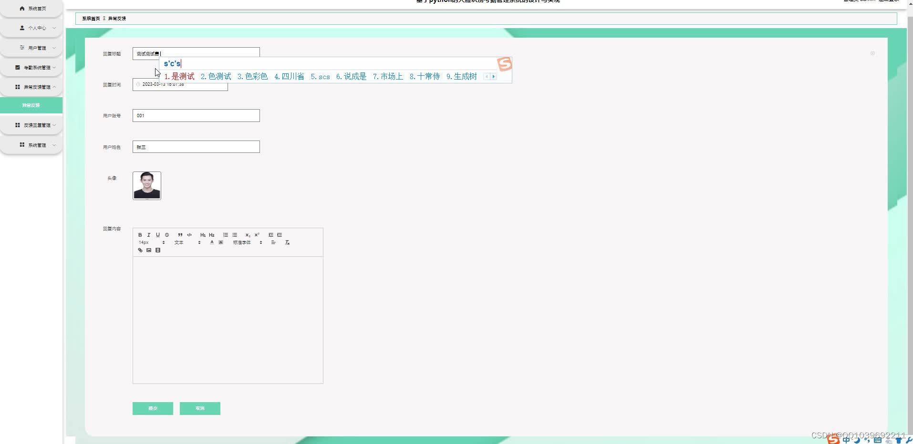
Task: Apply Heading 2 style
Action: pyautogui.click(x=212, y=235)
